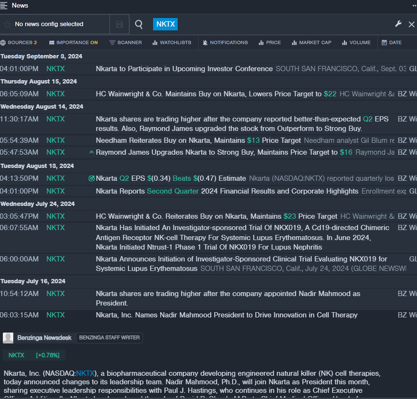Select the Tuesday September 3, 2024 date header
417x399 pixels.
point(41,56)
